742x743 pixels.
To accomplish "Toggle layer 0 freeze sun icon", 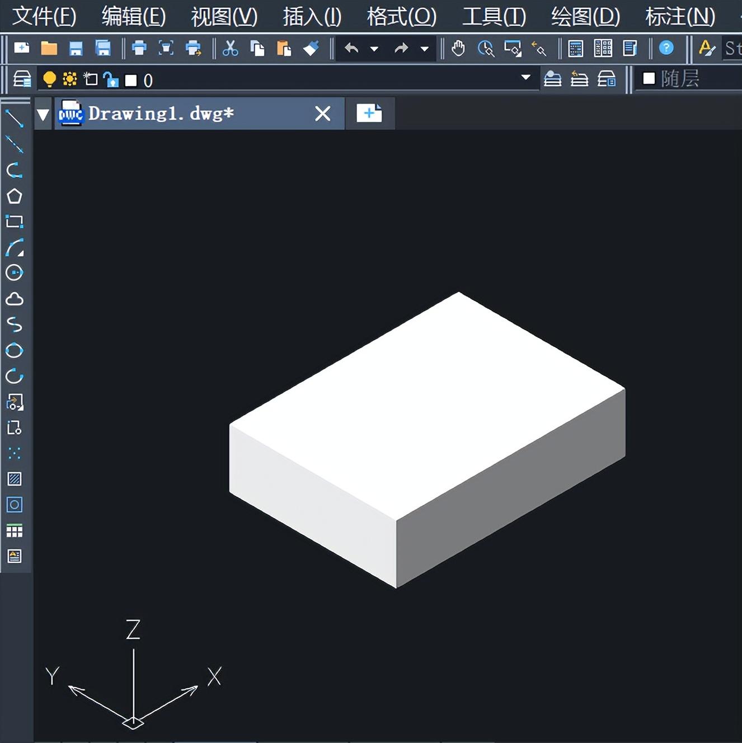I will [x=69, y=79].
